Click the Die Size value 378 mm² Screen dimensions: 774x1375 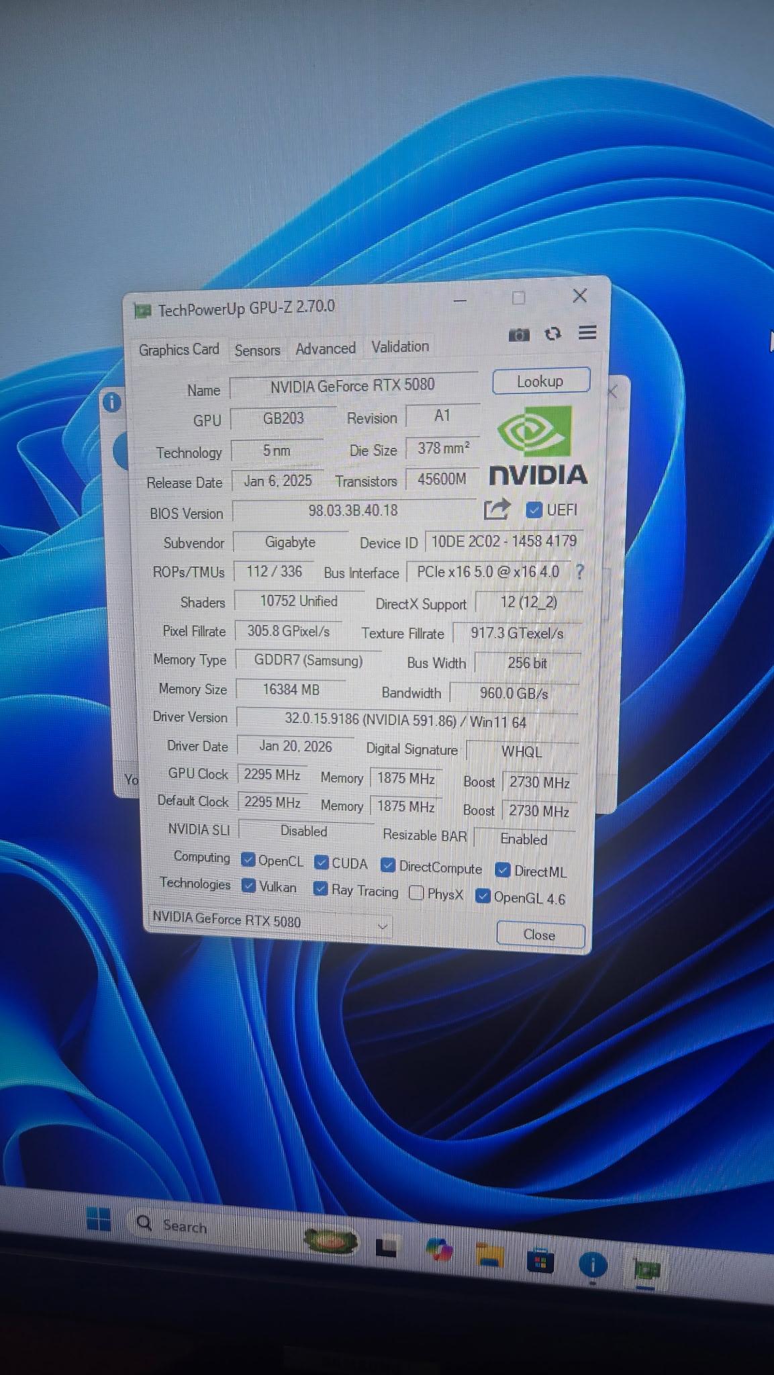point(443,448)
